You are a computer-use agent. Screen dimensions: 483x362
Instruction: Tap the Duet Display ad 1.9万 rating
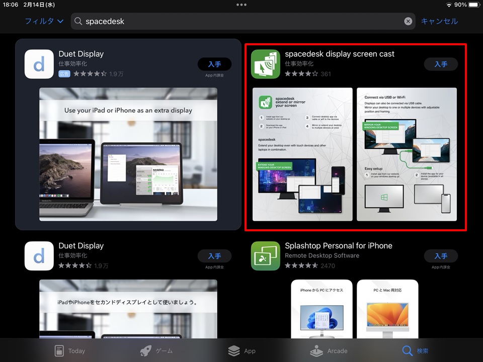(x=98, y=74)
